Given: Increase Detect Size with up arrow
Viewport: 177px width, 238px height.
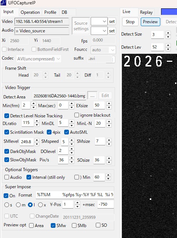Looking at the screenshot, I should click(x=168, y=33).
